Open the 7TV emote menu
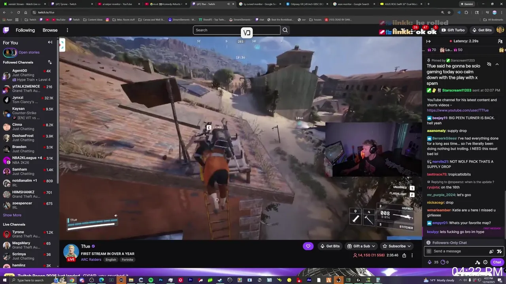Viewport: 506px width, 284px height. click(x=499, y=251)
